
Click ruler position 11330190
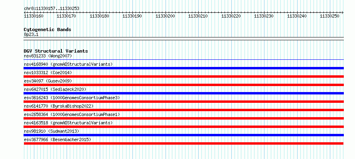[132, 16]
